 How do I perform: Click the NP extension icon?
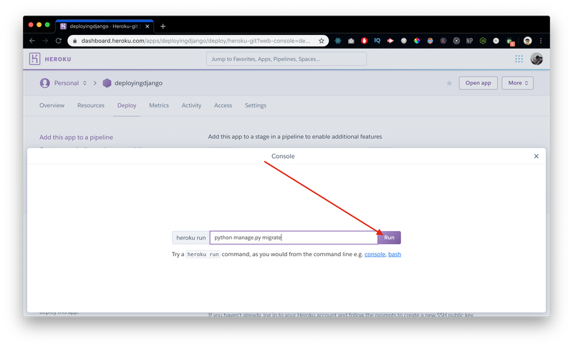pyautogui.click(x=470, y=41)
